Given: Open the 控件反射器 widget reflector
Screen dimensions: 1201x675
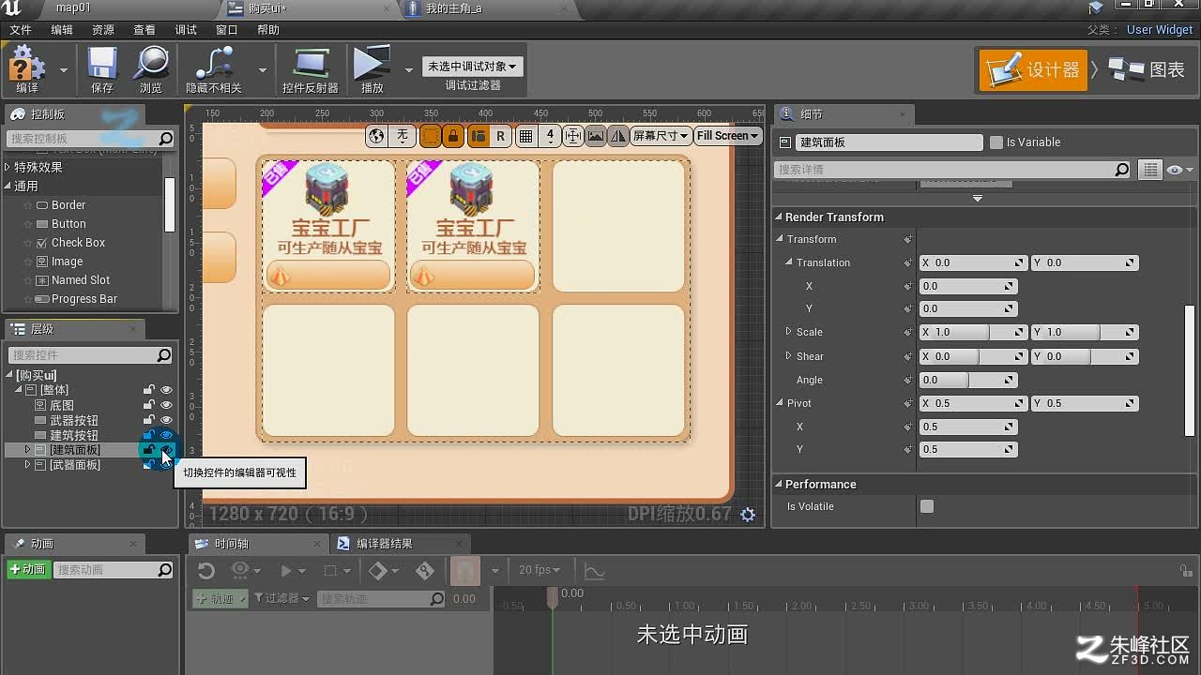Looking at the screenshot, I should click(x=311, y=69).
